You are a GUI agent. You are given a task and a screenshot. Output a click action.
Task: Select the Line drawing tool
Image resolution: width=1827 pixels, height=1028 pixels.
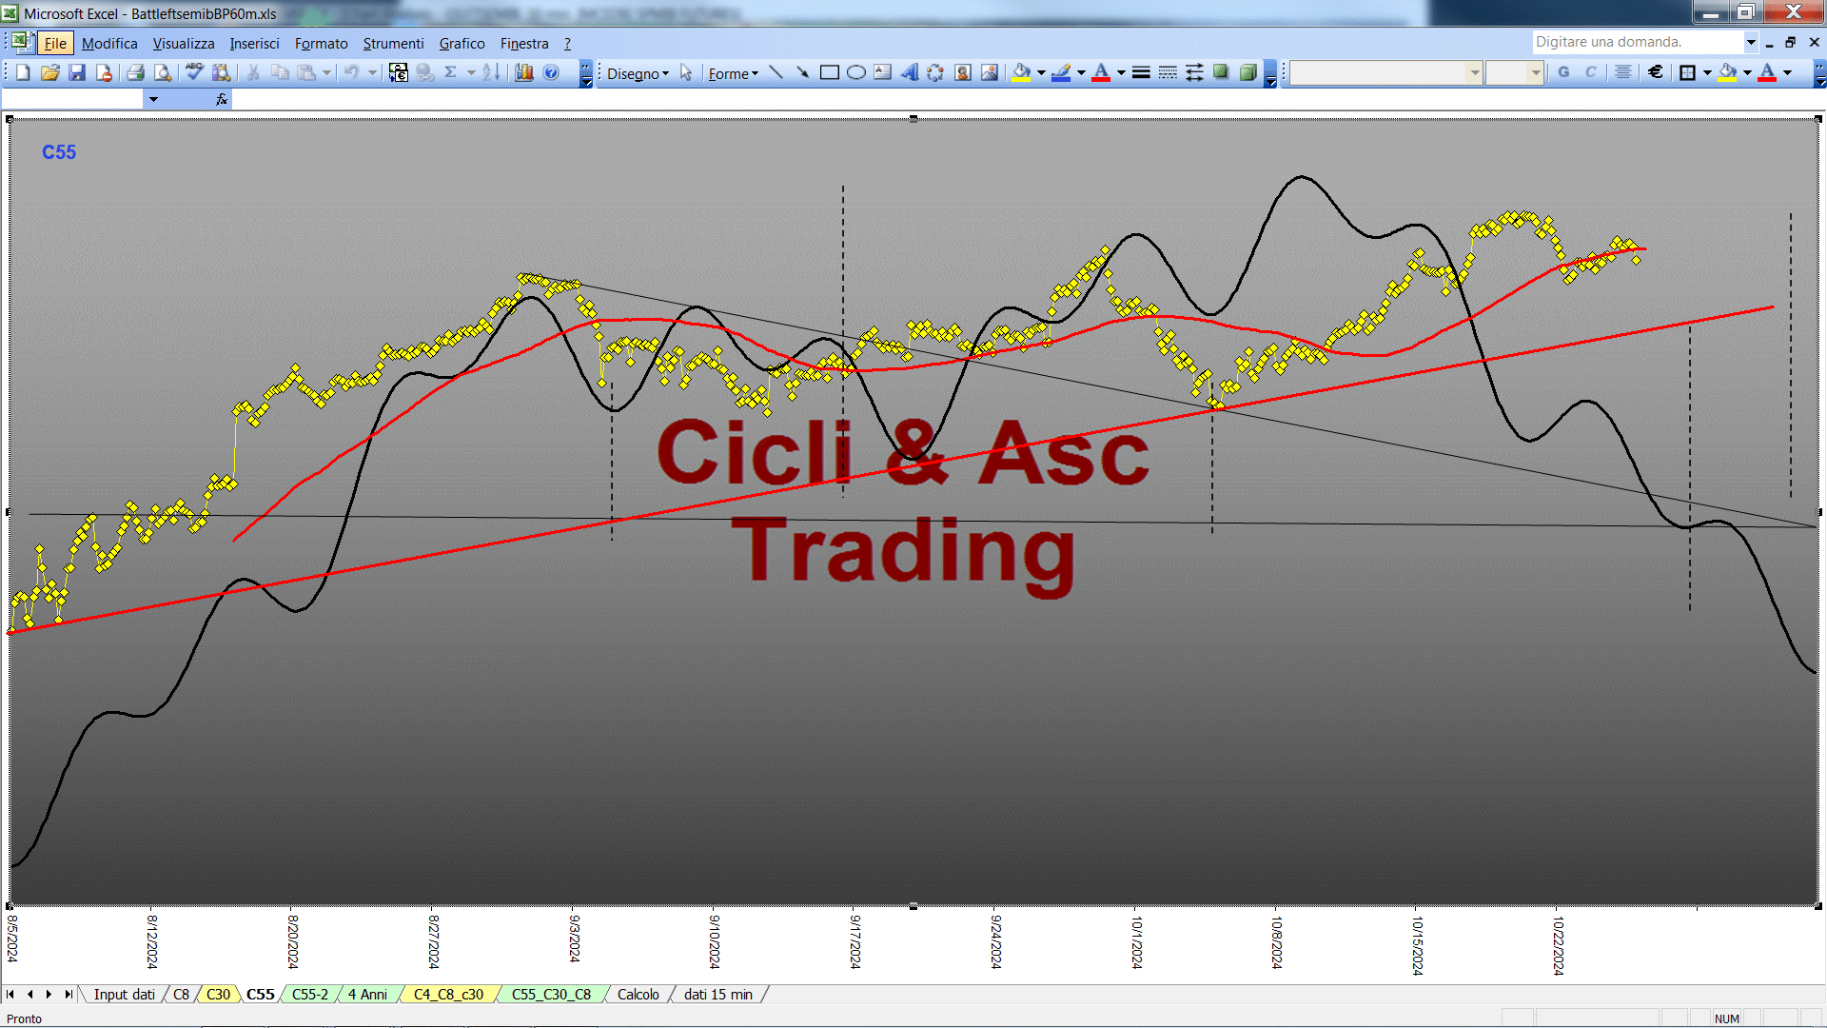pos(776,72)
